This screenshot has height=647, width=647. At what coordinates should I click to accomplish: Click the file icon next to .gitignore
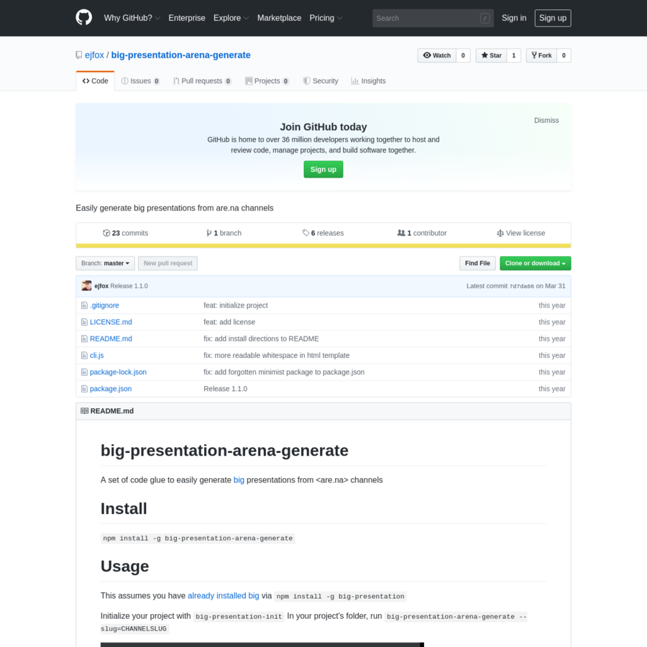tap(84, 306)
